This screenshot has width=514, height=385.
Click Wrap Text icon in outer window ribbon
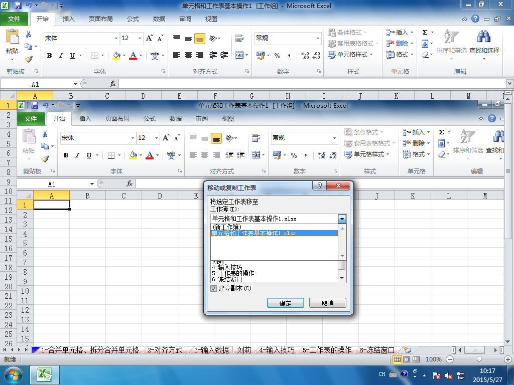(239, 38)
